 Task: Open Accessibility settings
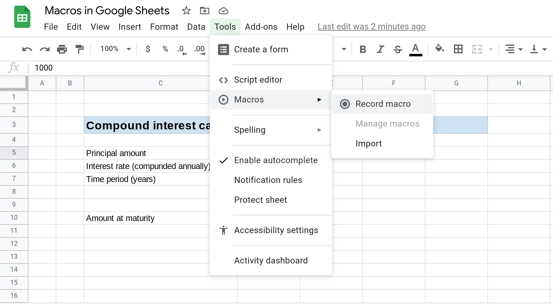tap(271, 230)
